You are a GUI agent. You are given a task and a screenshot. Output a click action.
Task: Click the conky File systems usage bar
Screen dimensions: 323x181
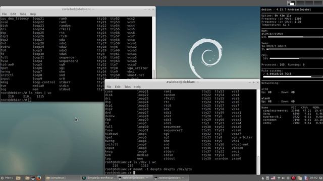293,77
